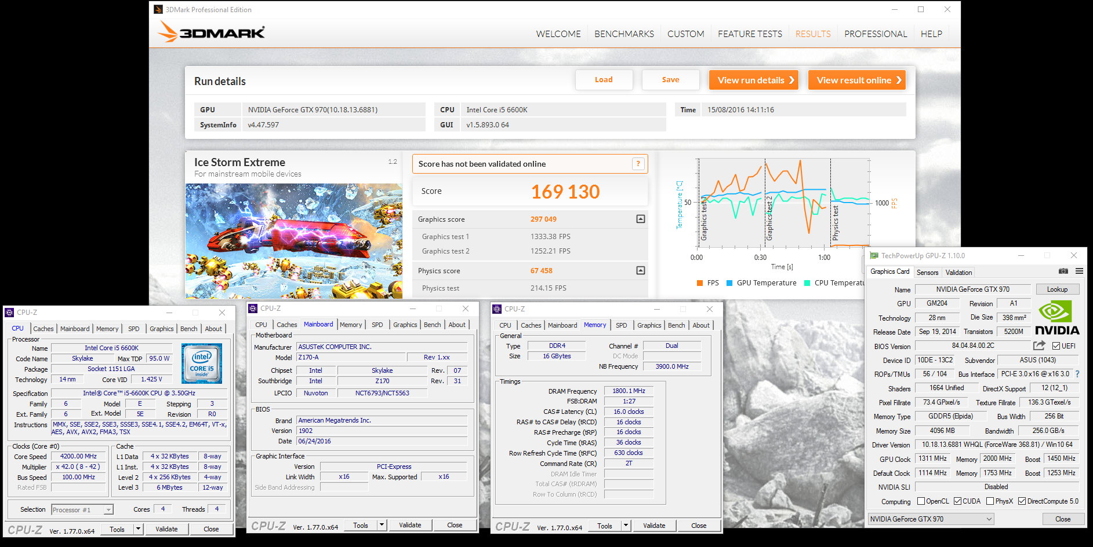Image resolution: width=1093 pixels, height=547 pixels.
Task: Click the Driver Version field in GPU-Z
Action: 997,445
